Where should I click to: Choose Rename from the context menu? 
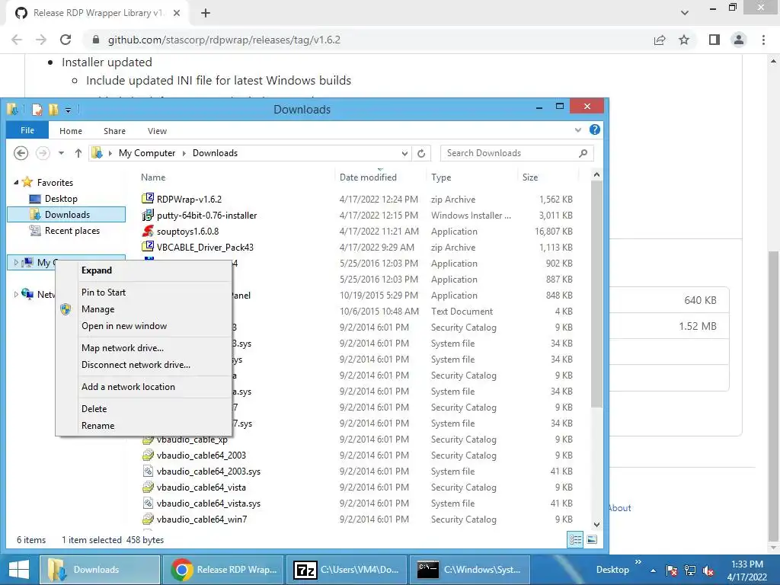(144, 425)
